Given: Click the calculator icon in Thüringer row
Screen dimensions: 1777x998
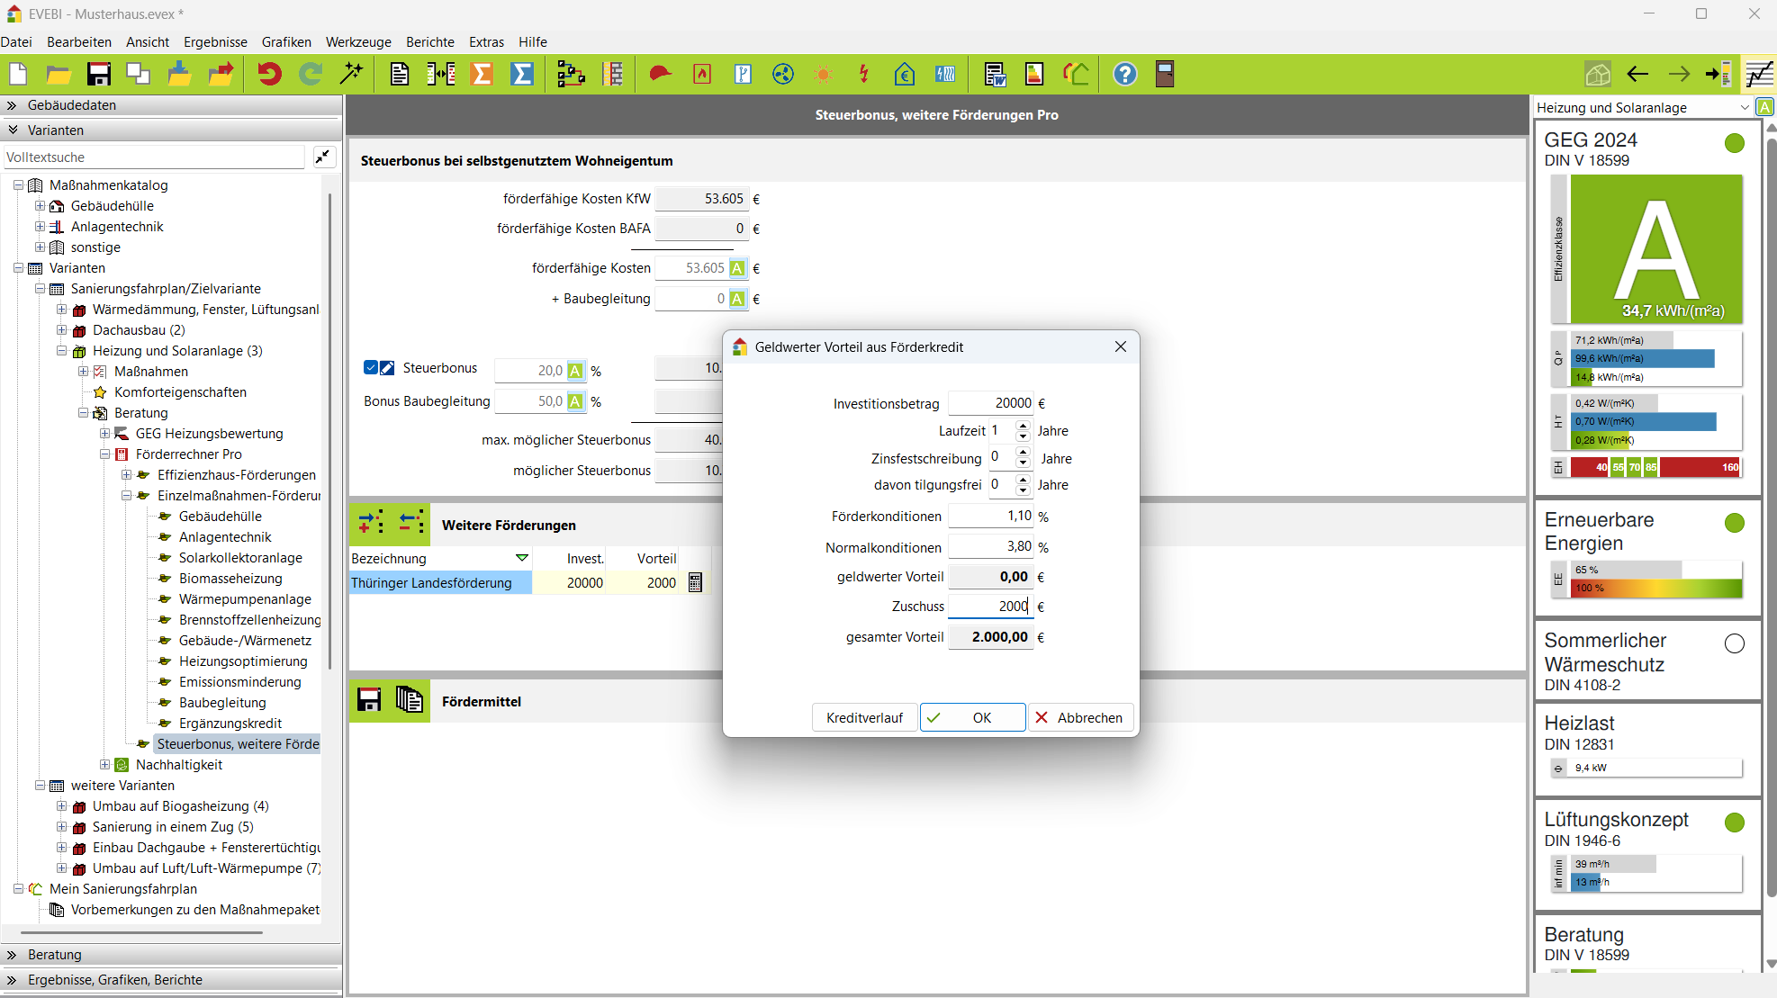Looking at the screenshot, I should pos(695,583).
